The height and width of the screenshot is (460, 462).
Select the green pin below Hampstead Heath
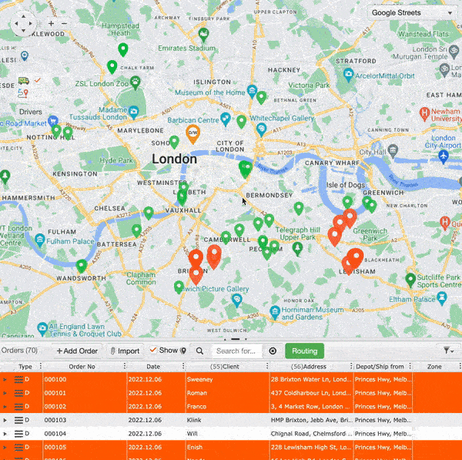pyautogui.click(x=123, y=49)
